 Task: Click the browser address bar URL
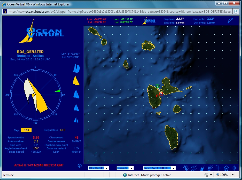click(x=120, y=12)
